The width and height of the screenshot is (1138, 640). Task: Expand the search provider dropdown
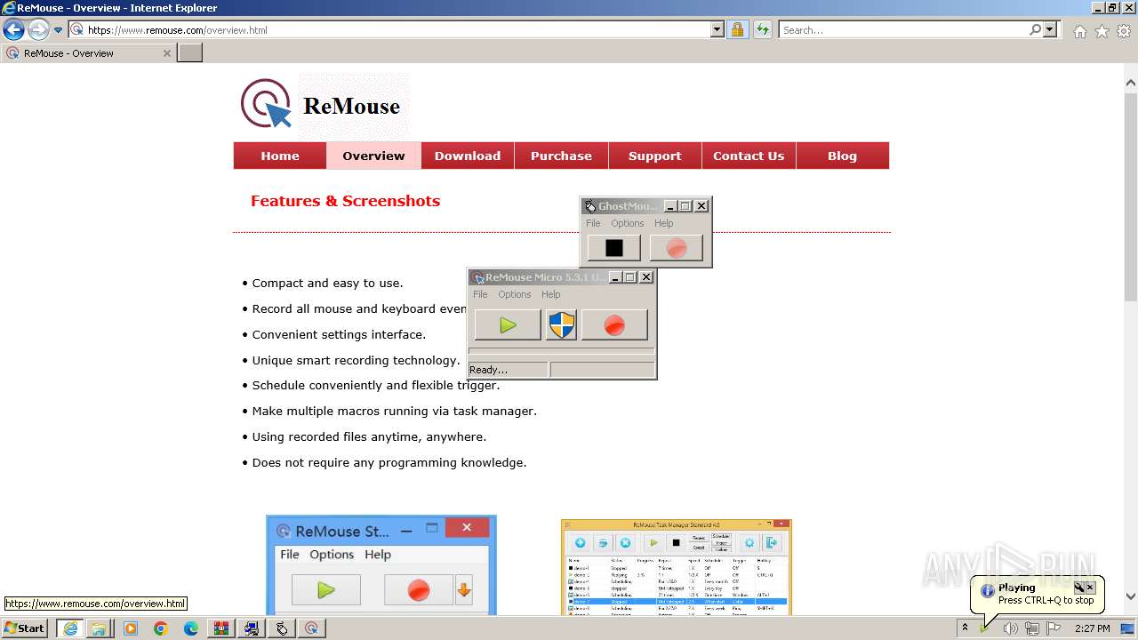pyautogui.click(x=1050, y=30)
